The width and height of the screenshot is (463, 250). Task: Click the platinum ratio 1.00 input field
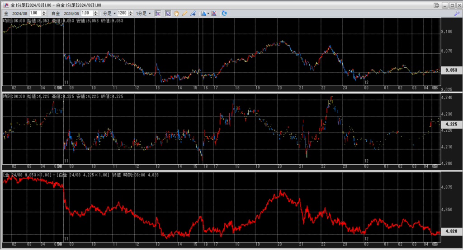tap(87, 14)
